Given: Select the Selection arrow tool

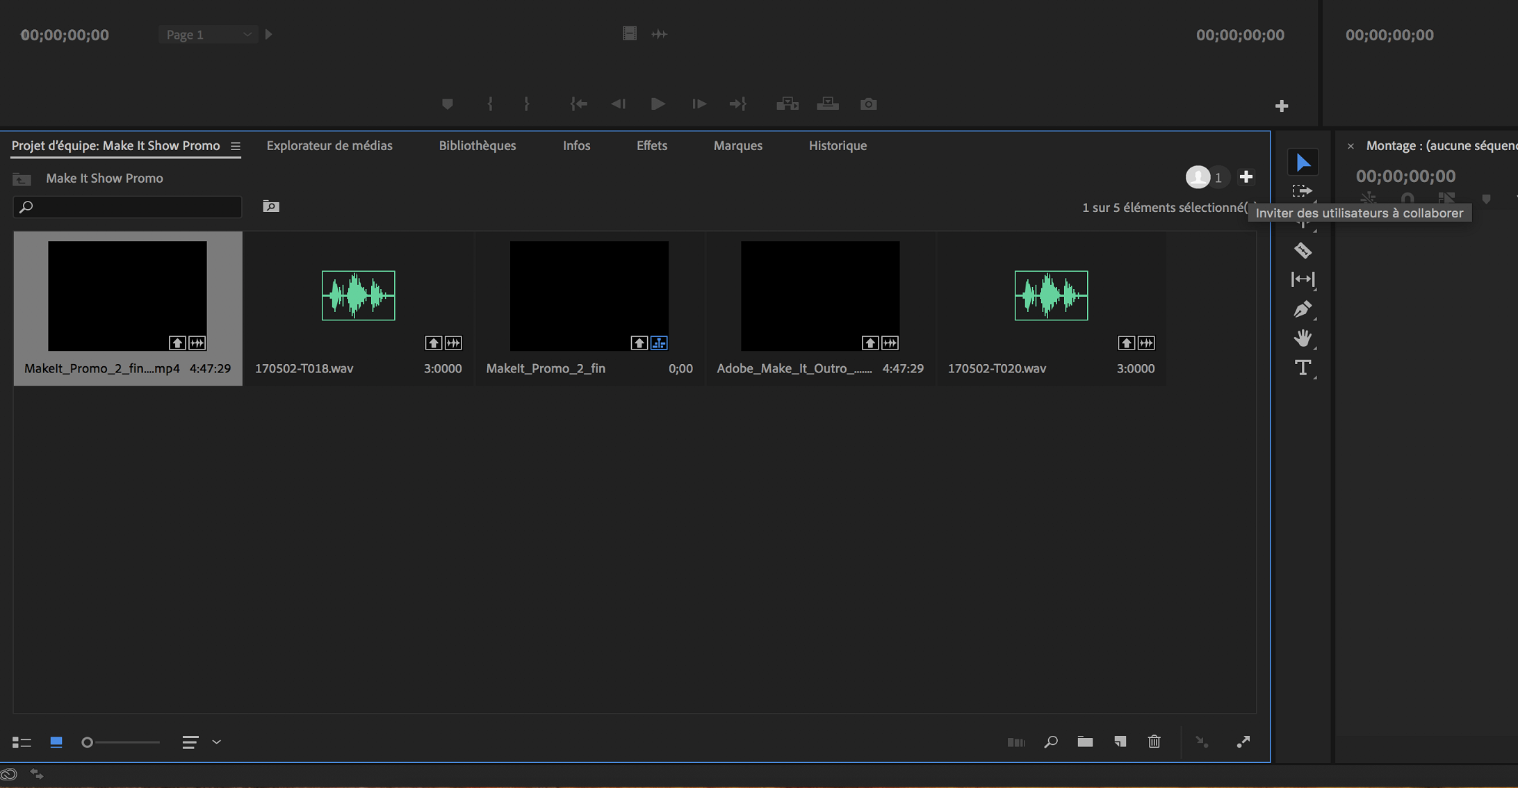Looking at the screenshot, I should point(1303,163).
